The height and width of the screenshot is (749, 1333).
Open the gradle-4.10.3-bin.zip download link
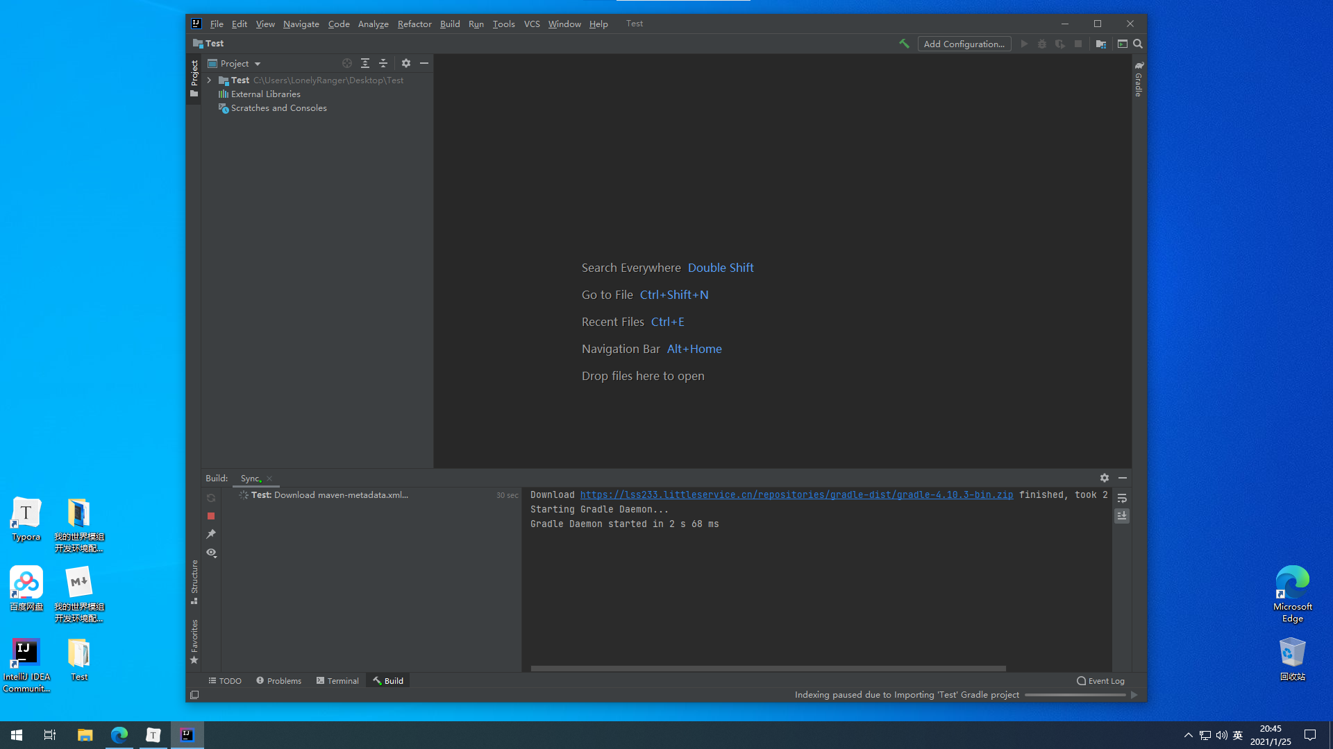(796, 494)
